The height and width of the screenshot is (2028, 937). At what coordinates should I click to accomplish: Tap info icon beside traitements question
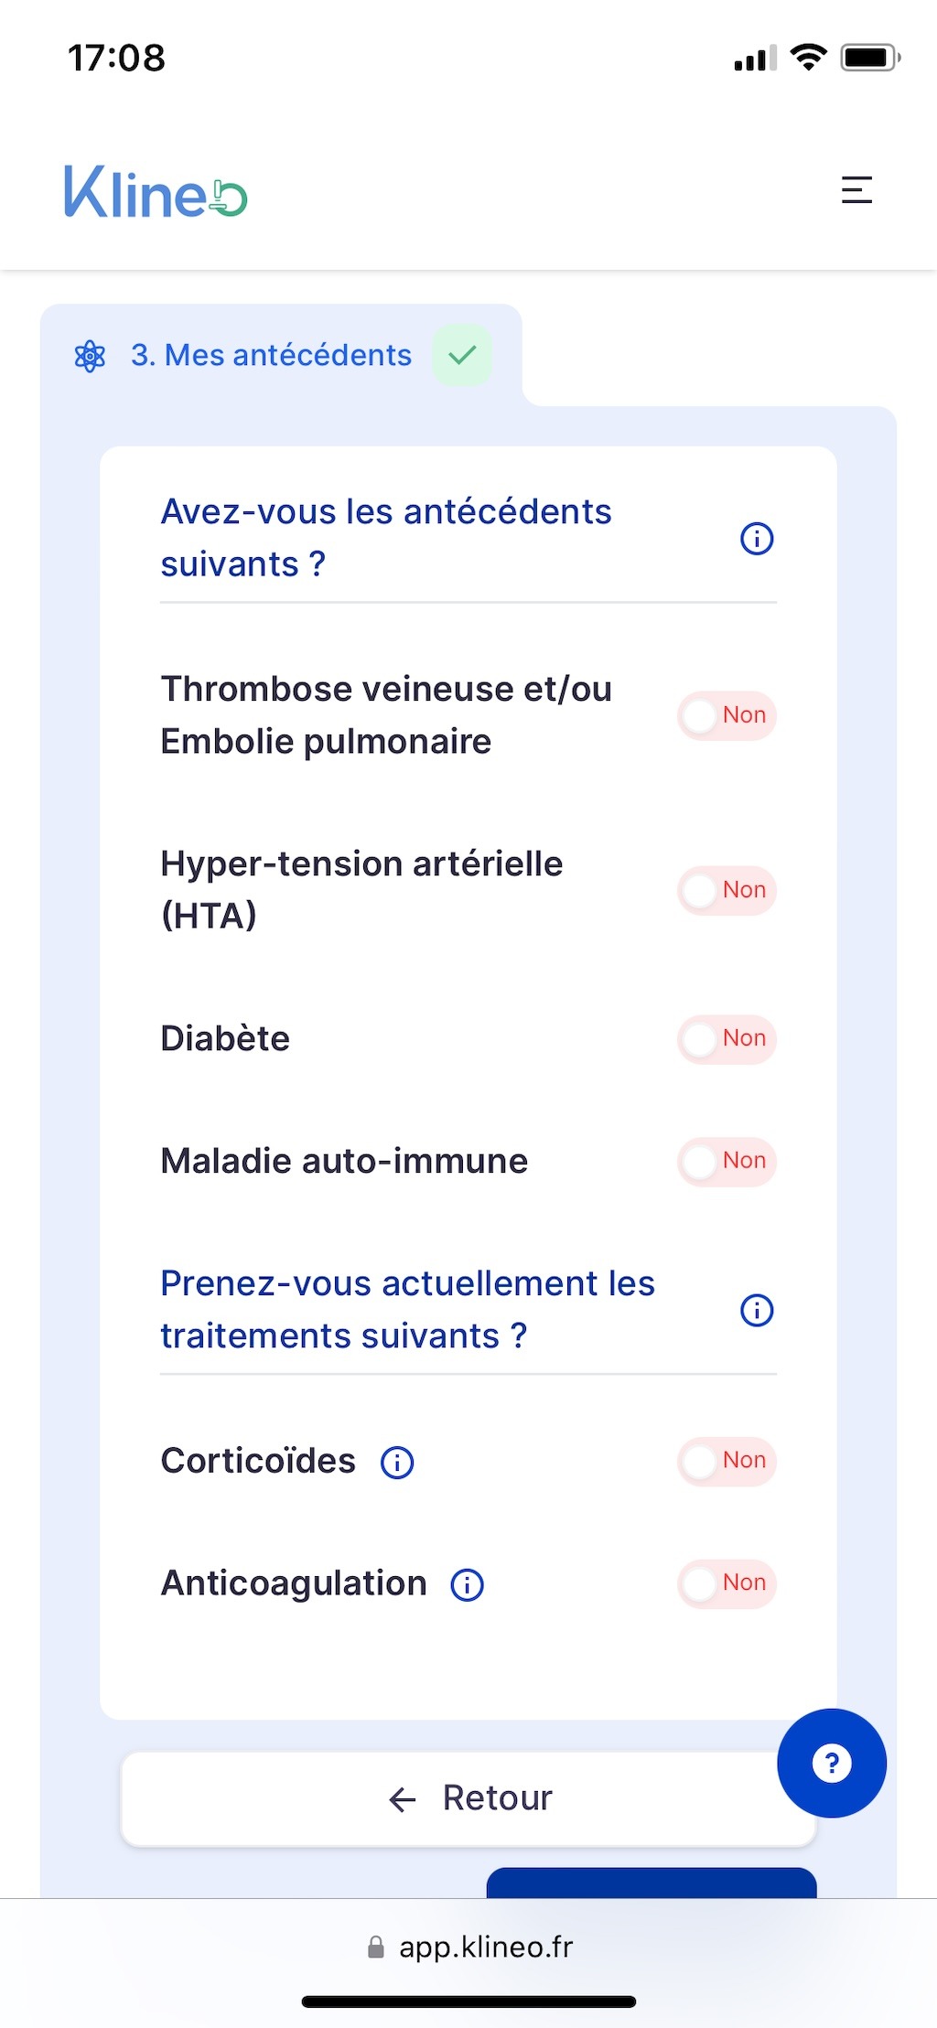coord(757,1311)
